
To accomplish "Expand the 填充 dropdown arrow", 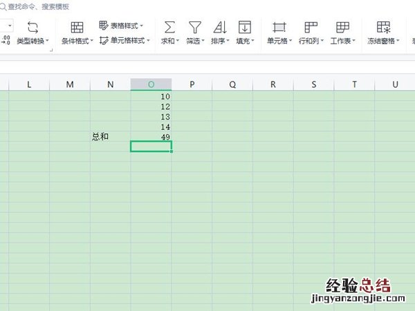I will click(x=252, y=41).
